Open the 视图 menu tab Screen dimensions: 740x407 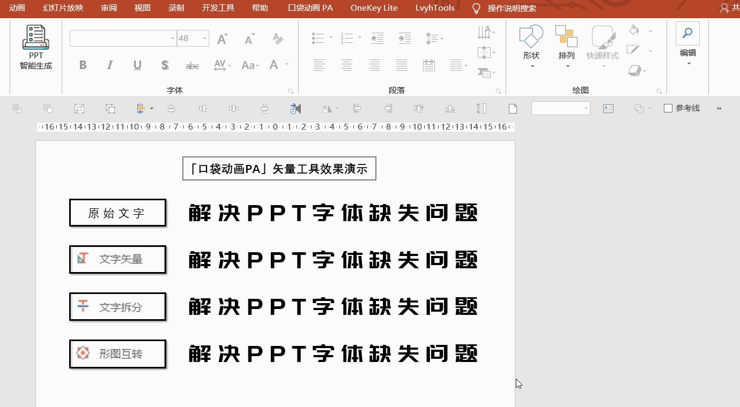pos(142,8)
